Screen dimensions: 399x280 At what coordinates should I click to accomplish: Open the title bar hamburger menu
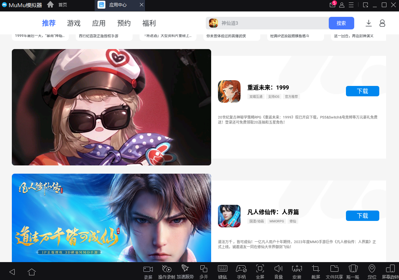coord(351,5)
